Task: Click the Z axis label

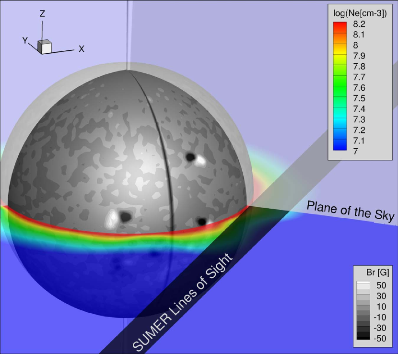Action: click(42, 13)
